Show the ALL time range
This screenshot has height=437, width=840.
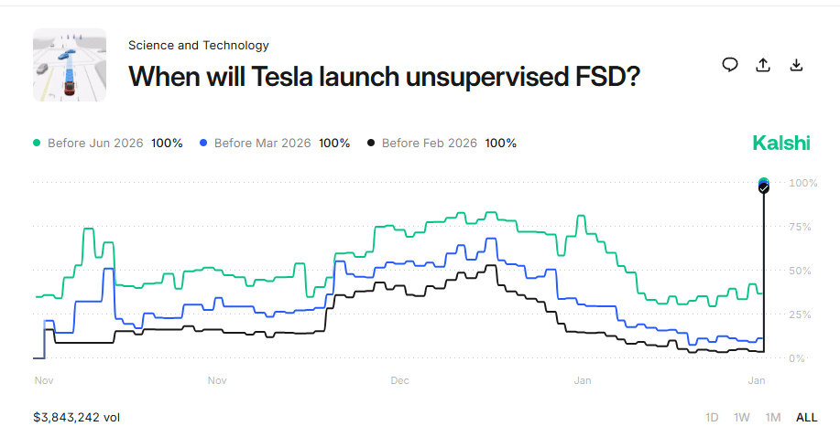pyautogui.click(x=806, y=418)
